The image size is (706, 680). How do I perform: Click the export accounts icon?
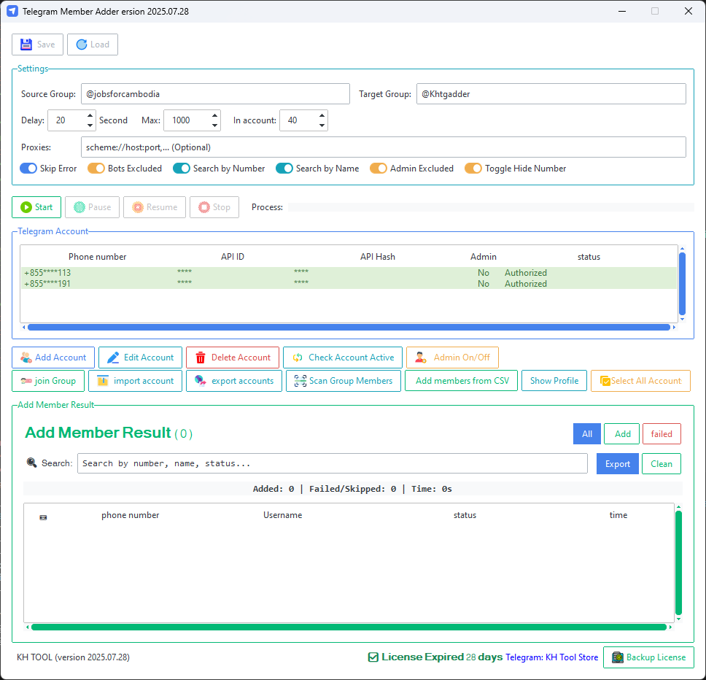click(201, 381)
